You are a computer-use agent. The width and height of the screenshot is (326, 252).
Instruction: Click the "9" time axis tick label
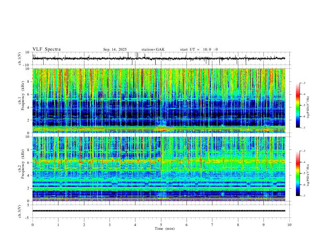click(x=263, y=225)
